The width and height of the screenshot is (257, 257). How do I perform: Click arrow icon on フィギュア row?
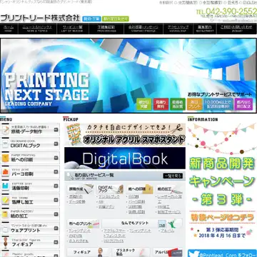point(56,242)
